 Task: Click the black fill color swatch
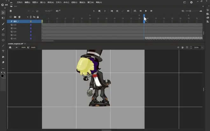[x=2, y=76]
